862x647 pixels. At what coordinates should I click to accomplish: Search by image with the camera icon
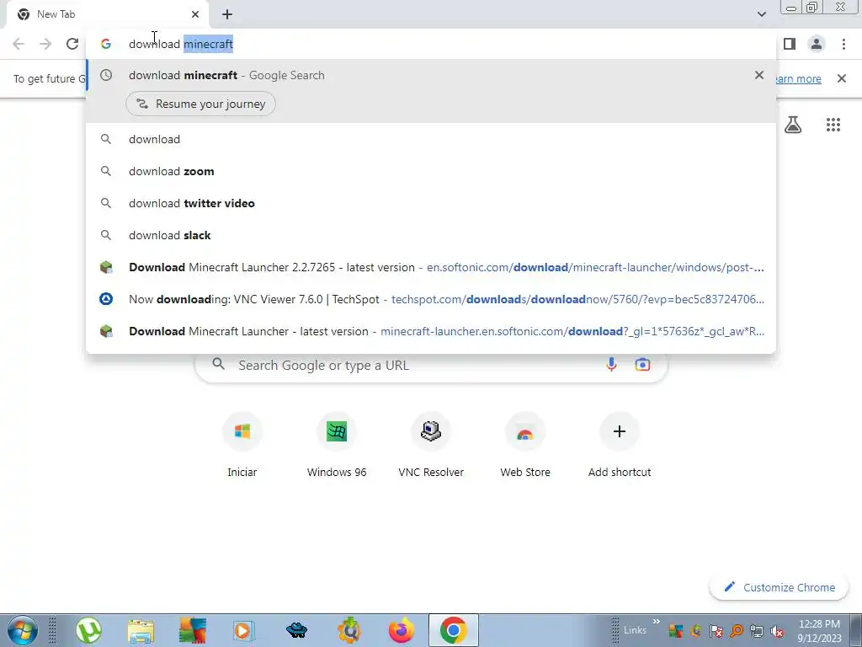(642, 364)
